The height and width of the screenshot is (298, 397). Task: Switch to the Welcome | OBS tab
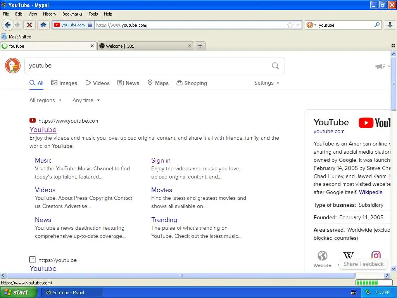point(146,46)
